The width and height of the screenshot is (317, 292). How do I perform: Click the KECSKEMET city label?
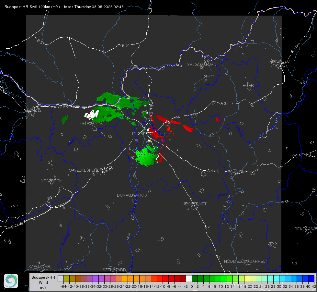coord(195,204)
